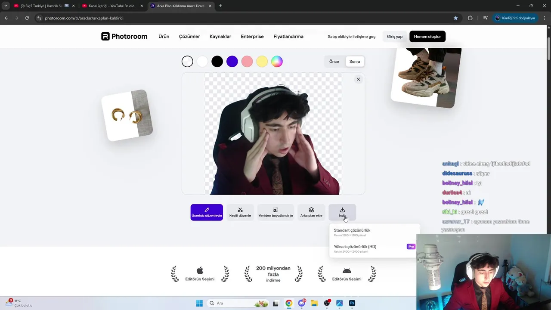Close the Big5 Türkiye tab
Image resolution: width=551 pixels, height=310 pixels.
73,6
